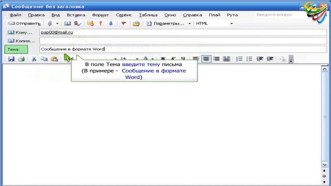Screen dimensions: 331x186
Task: Open the font name dropdown arrow
Action: coord(115,59)
